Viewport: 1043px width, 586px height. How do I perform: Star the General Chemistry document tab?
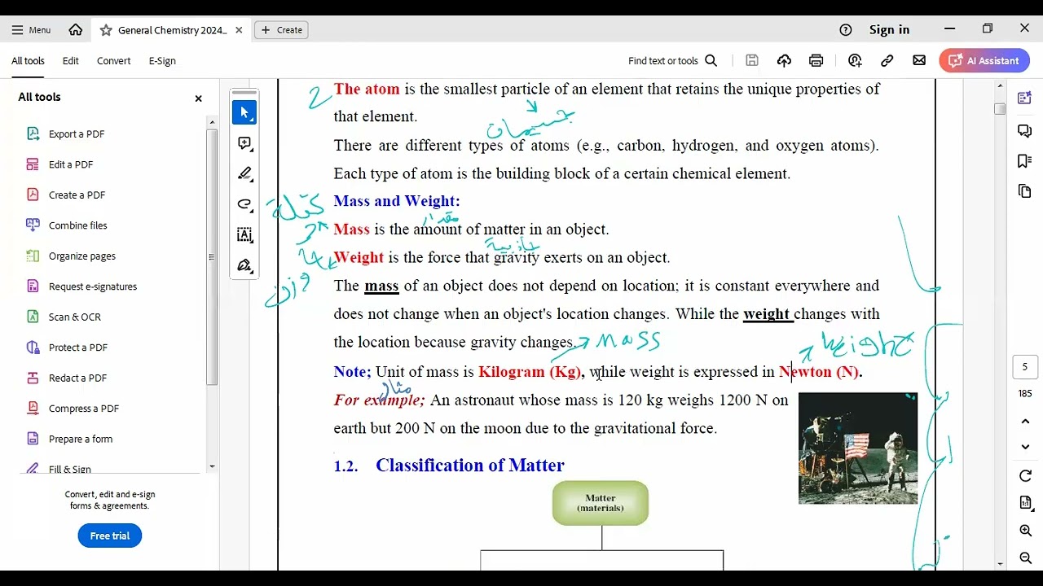(106, 30)
